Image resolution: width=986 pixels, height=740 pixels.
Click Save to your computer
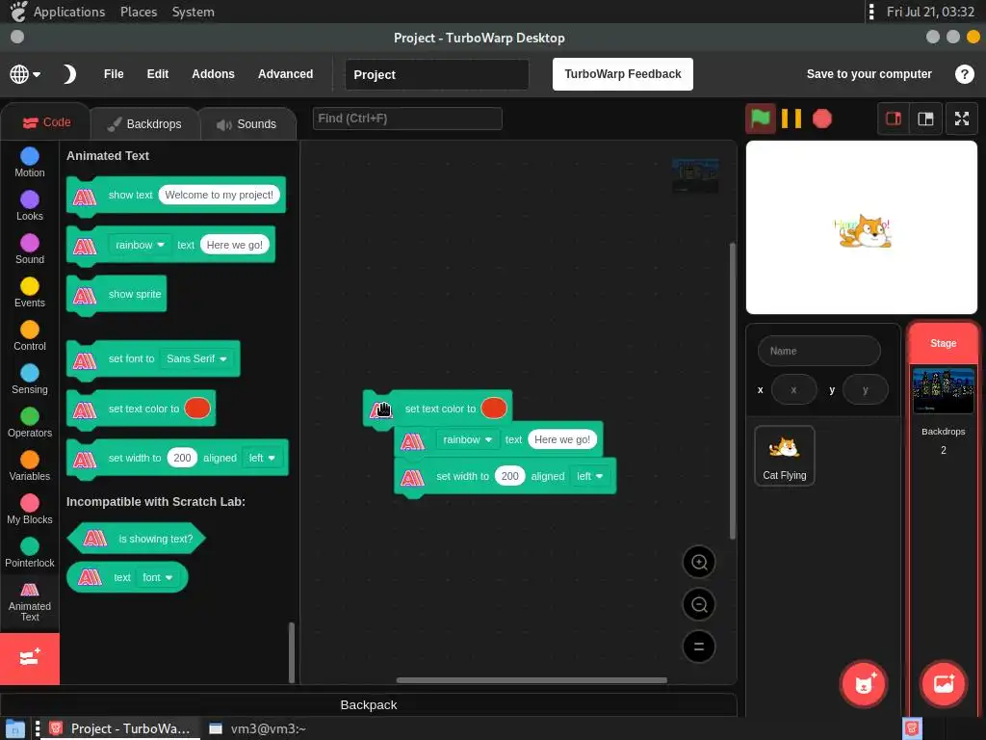869,74
